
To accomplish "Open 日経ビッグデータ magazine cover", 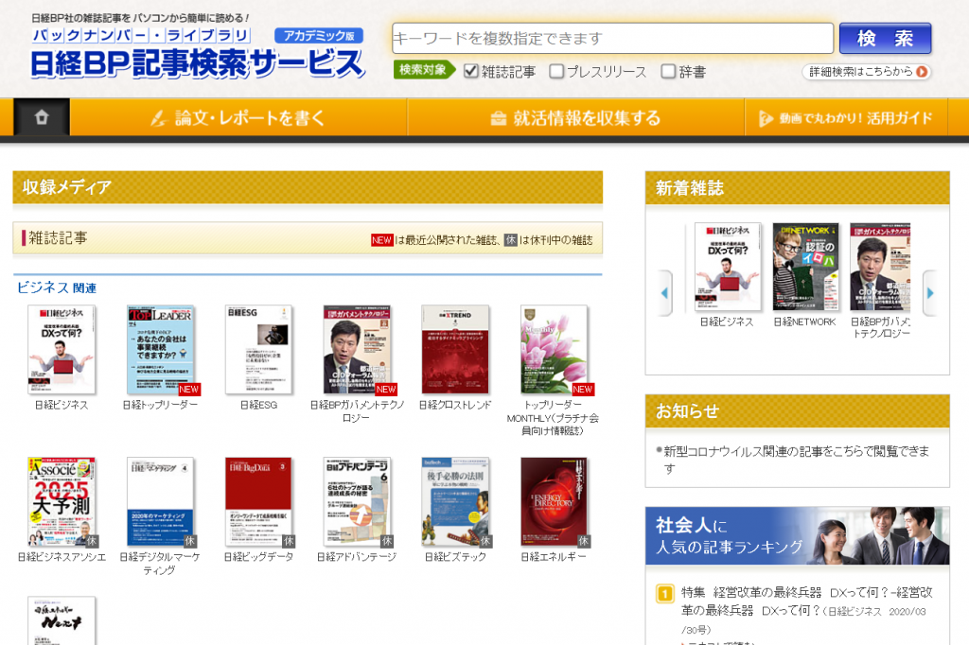I will pyautogui.click(x=258, y=501).
